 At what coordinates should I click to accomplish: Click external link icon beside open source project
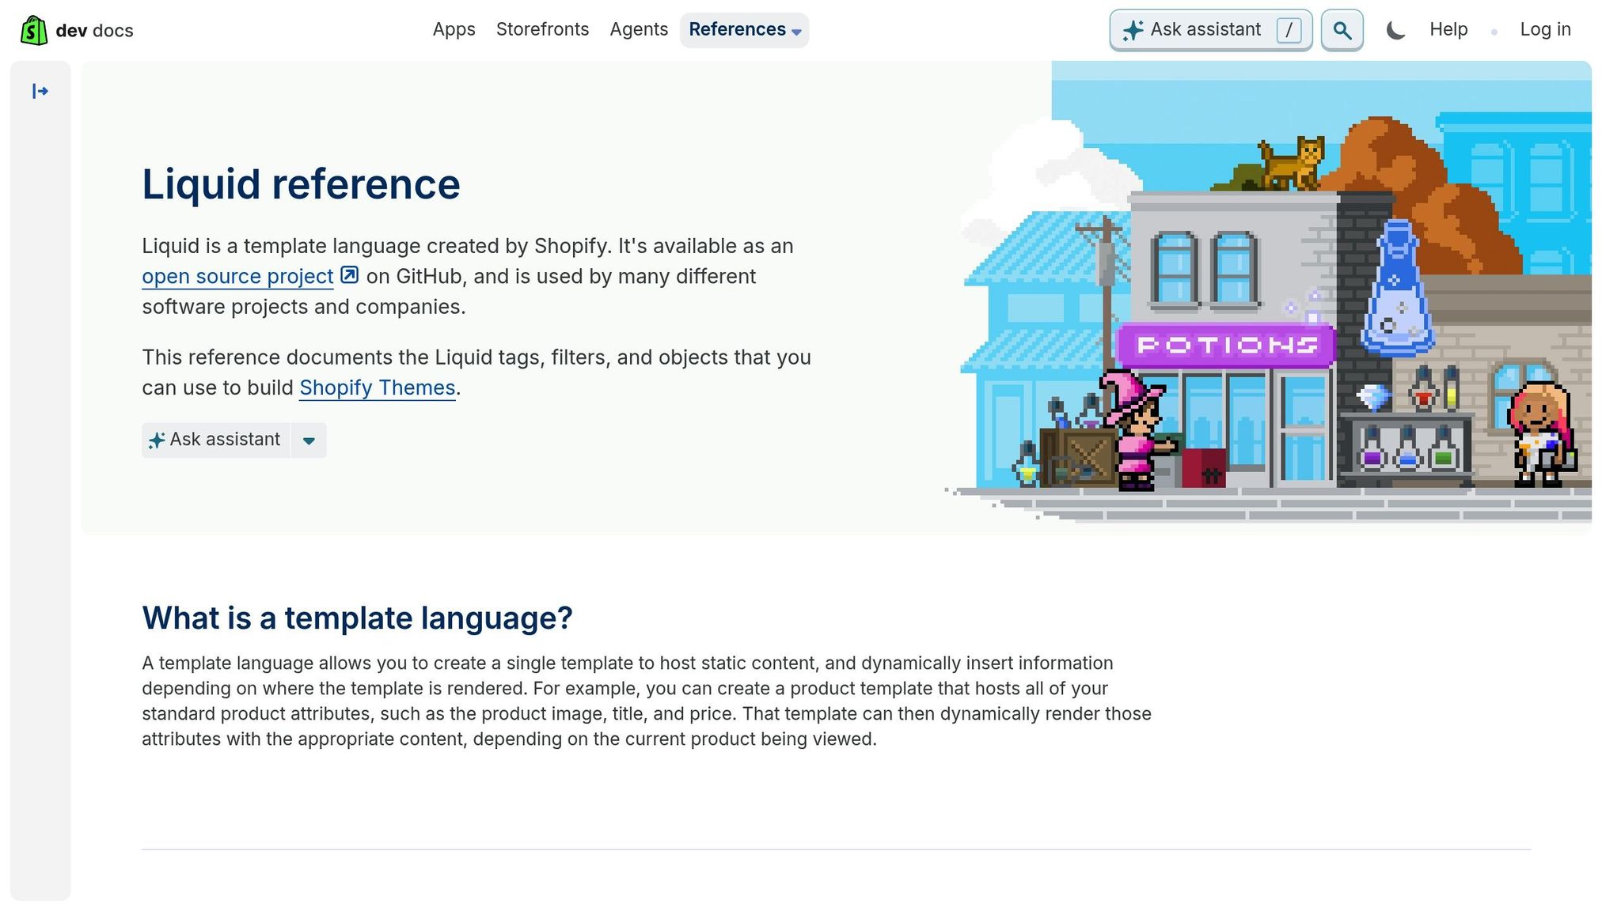click(349, 275)
